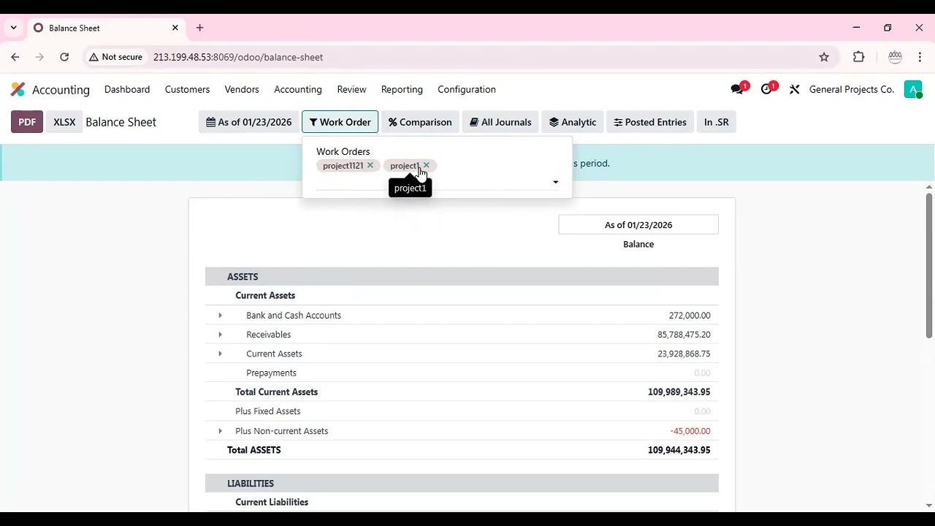Go back to previous page

(x=15, y=57)
